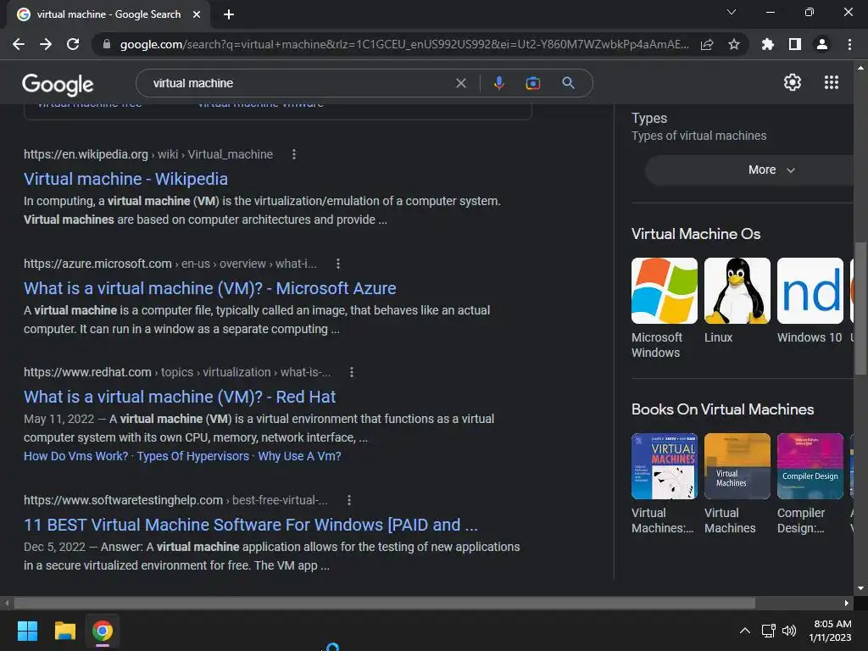
Task: Select the Linux penguin thumbnail
Action: [737, 291]
